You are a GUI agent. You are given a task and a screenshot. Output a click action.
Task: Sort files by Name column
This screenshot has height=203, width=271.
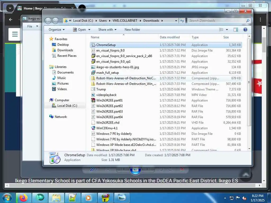(124, 37)
